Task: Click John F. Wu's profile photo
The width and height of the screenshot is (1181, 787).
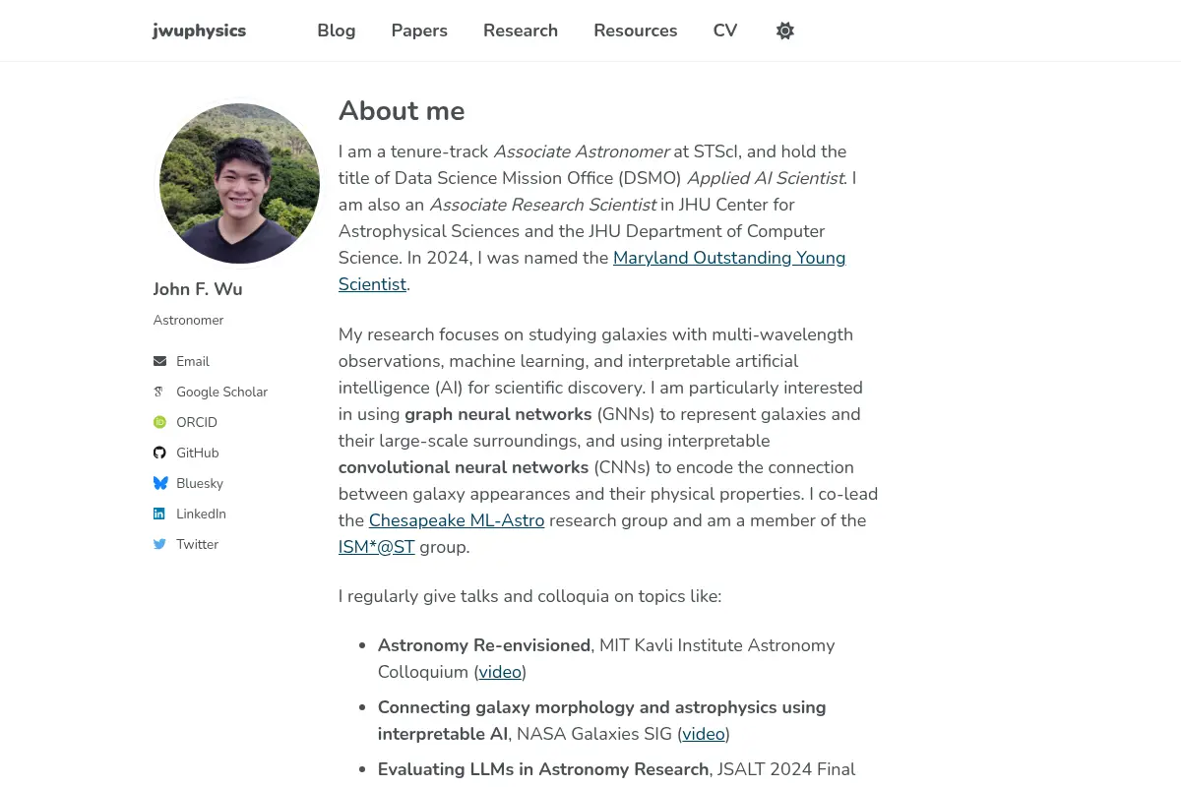Action: click(x=239, y=183)
